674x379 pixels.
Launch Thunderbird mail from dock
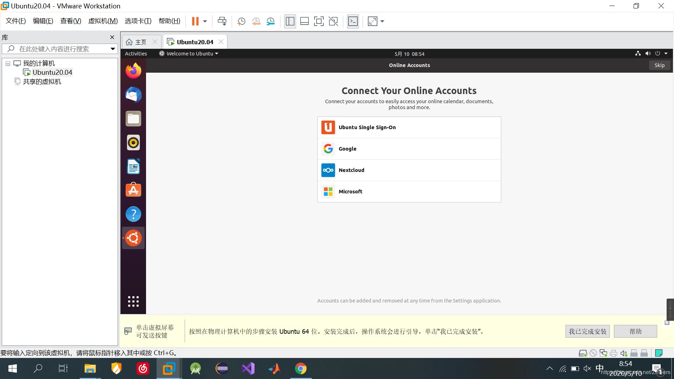[x=133, y=95]
